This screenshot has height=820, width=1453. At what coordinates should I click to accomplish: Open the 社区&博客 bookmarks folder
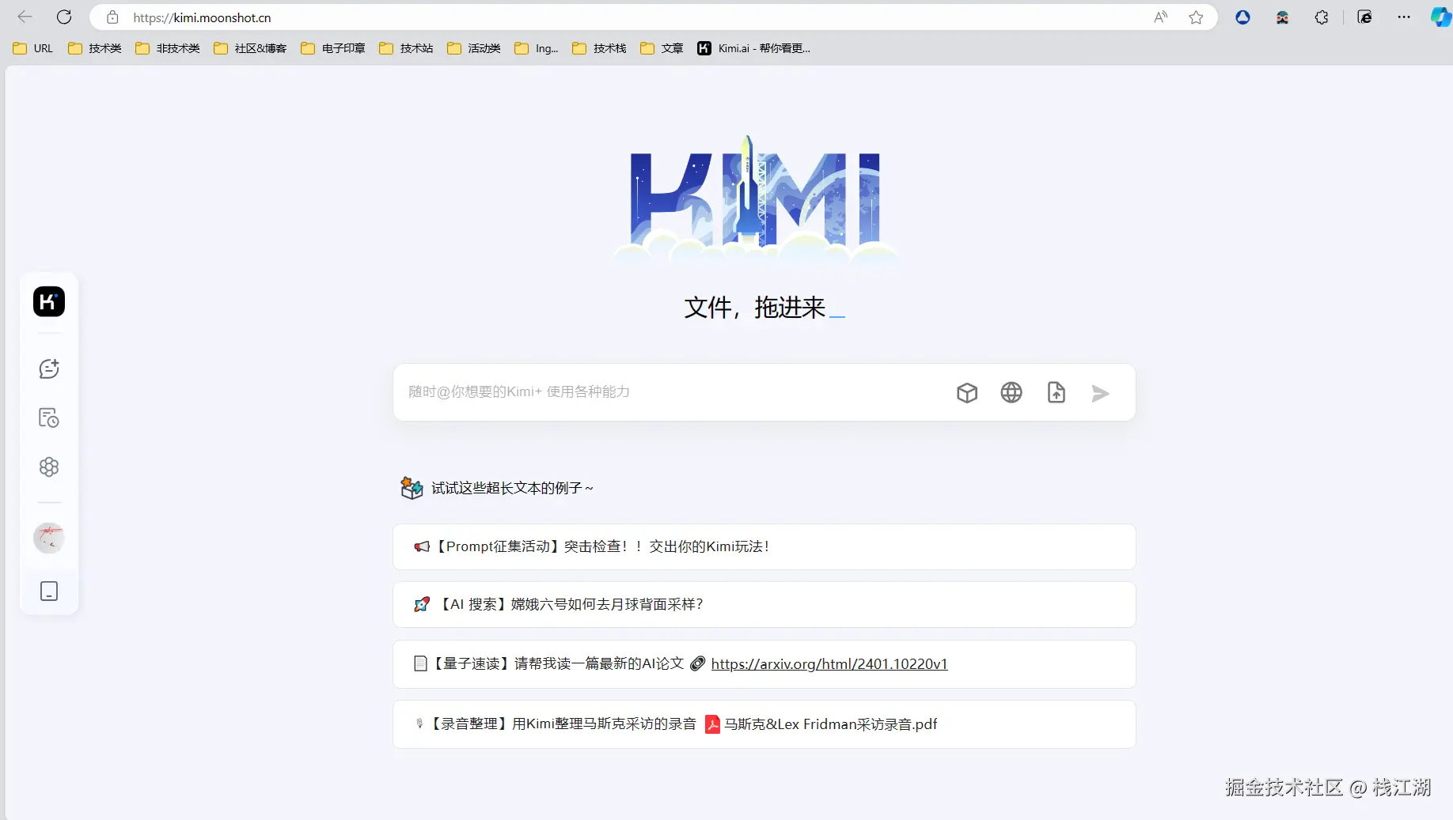[250, 48]
